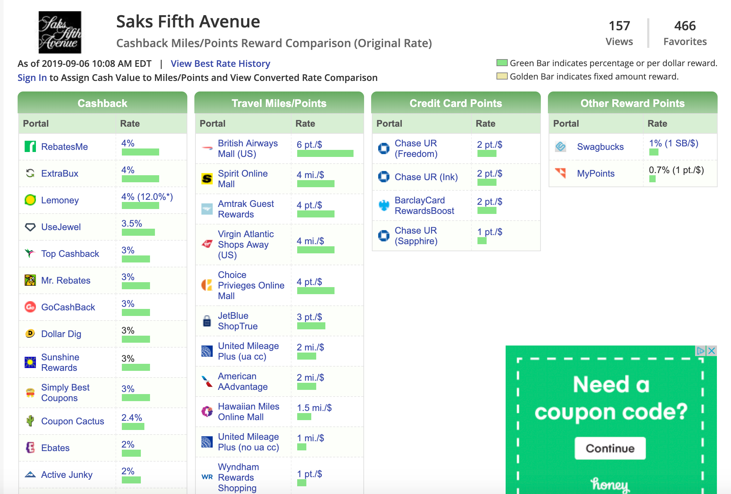731x494 pixels.
Task: Click the Ebates icon
Action: click(30, 448)
